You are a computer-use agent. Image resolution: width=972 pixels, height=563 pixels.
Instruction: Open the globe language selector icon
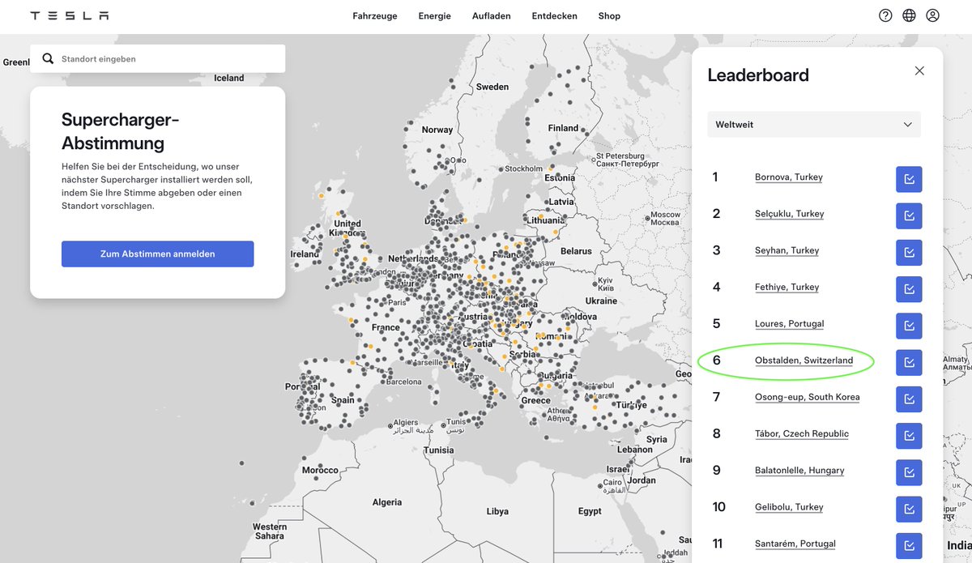coord(909,15)
